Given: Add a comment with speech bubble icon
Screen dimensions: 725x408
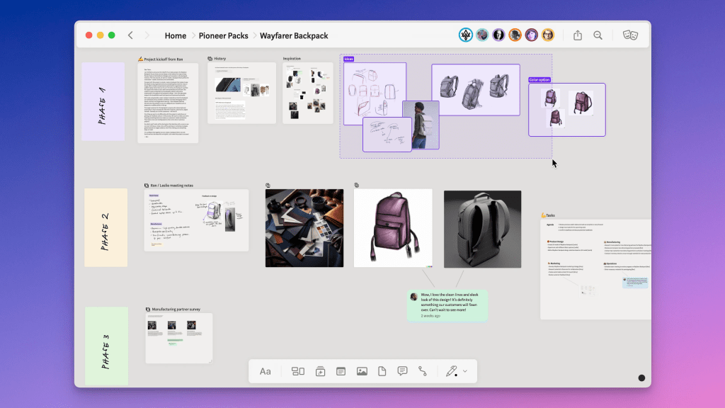Looking at the screenshot, I should pyautogui.click(x=402, y=371).
